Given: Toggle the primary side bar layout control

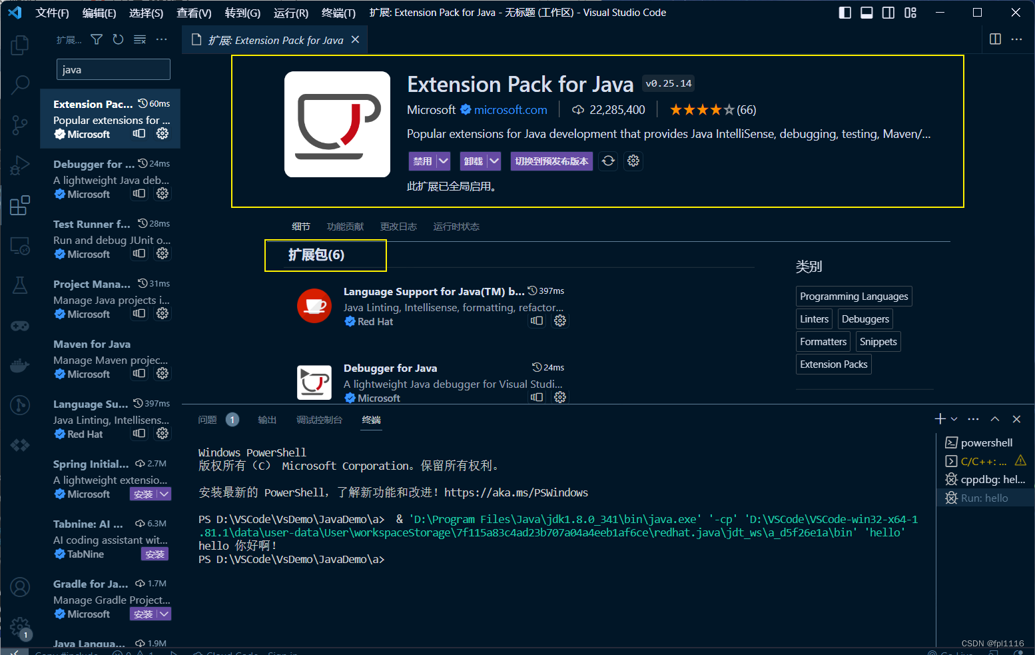Looking at the screenshot, I should [x=845, y=12].
